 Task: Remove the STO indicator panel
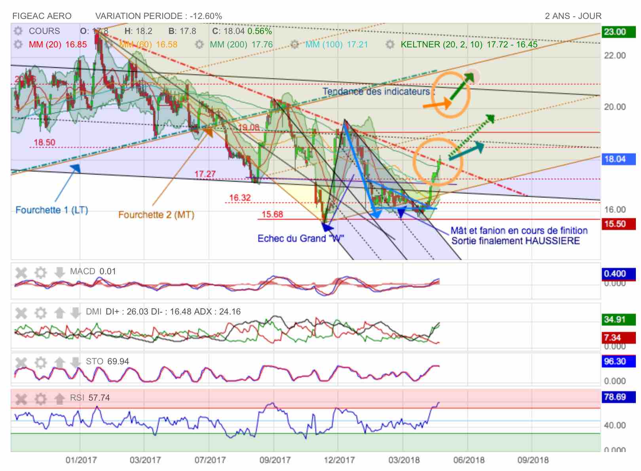coord(21,363)
